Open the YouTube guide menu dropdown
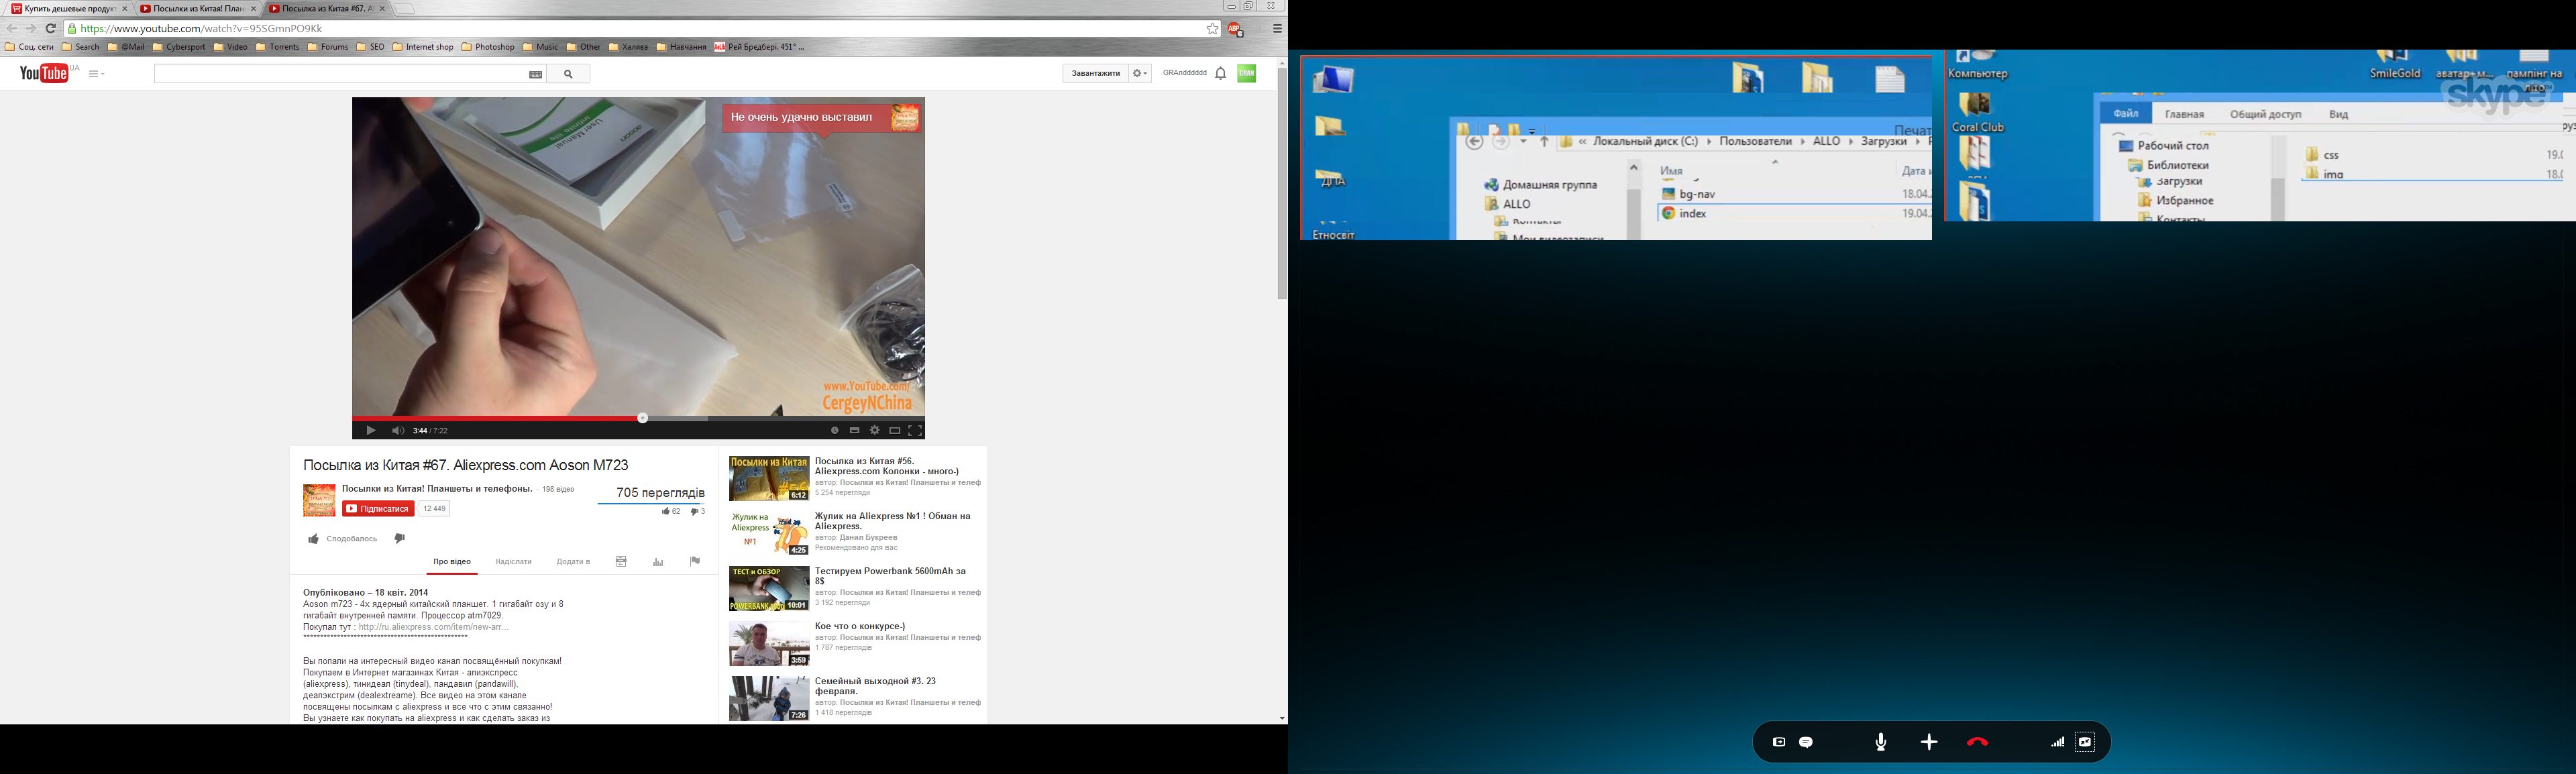2576x774 pixels. pos(97,73)
